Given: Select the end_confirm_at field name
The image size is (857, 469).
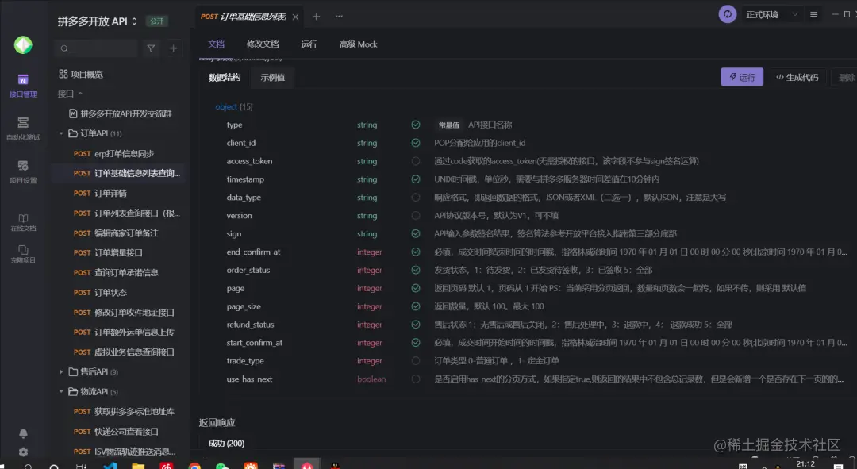Looking at the screenshot, I should coord(253,252).
